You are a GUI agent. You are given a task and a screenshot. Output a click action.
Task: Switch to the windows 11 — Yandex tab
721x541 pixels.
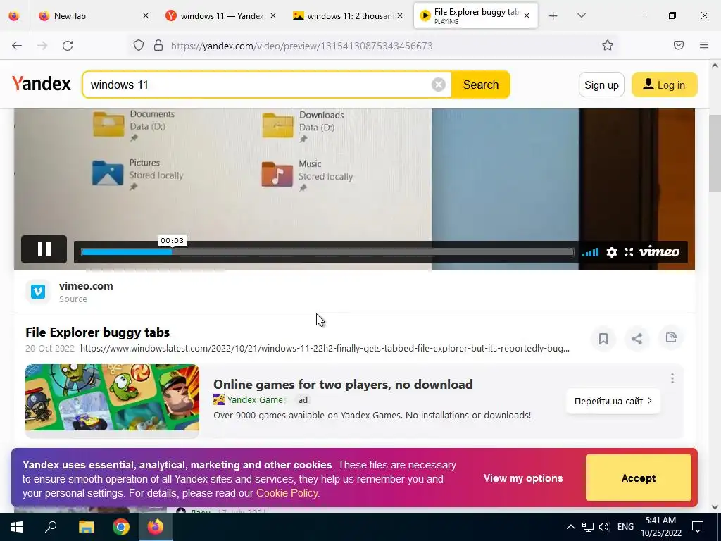221,15
